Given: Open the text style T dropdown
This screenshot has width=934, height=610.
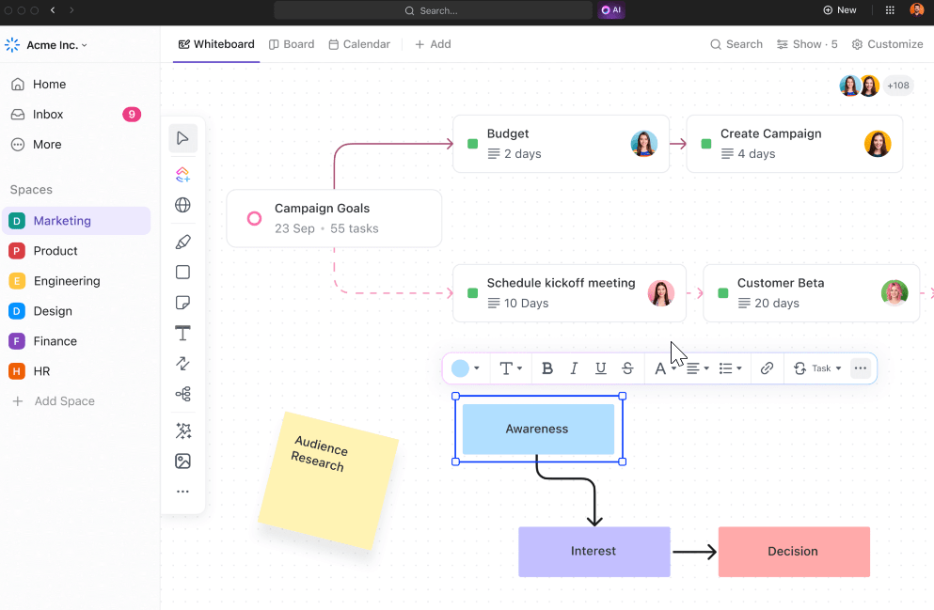Looking at the screenshot, I should tap(511, 368).
